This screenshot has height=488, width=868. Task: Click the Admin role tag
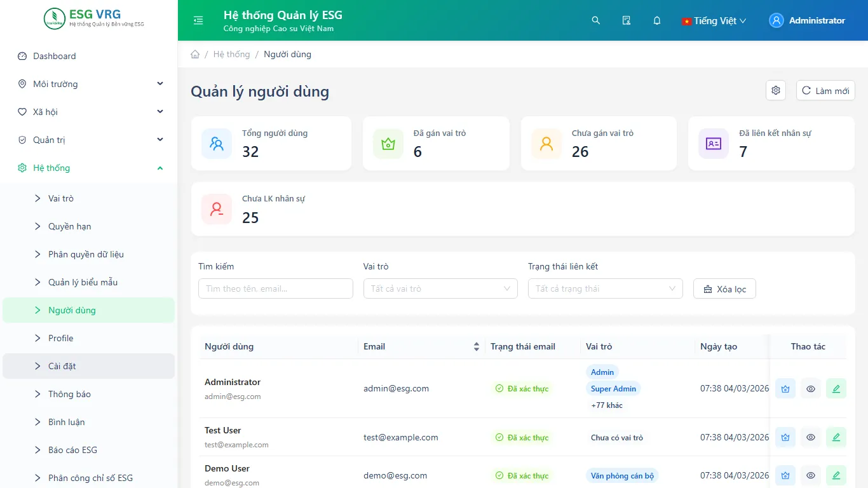(x=602, y=372)
